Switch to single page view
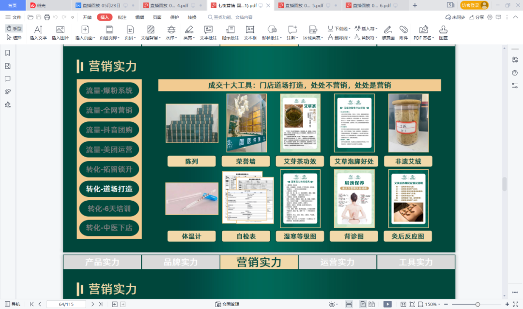The image size is (523, 309). [x=363, y=304]
